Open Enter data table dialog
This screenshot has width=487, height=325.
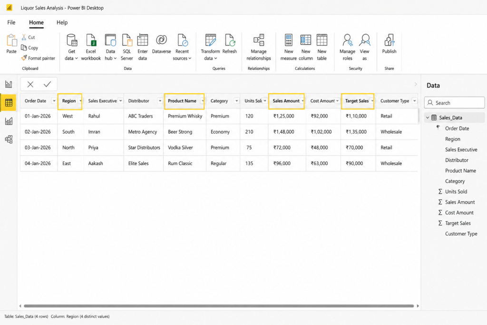pos(143,47)
